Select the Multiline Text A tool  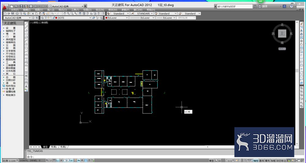click(x=26, y=87)
